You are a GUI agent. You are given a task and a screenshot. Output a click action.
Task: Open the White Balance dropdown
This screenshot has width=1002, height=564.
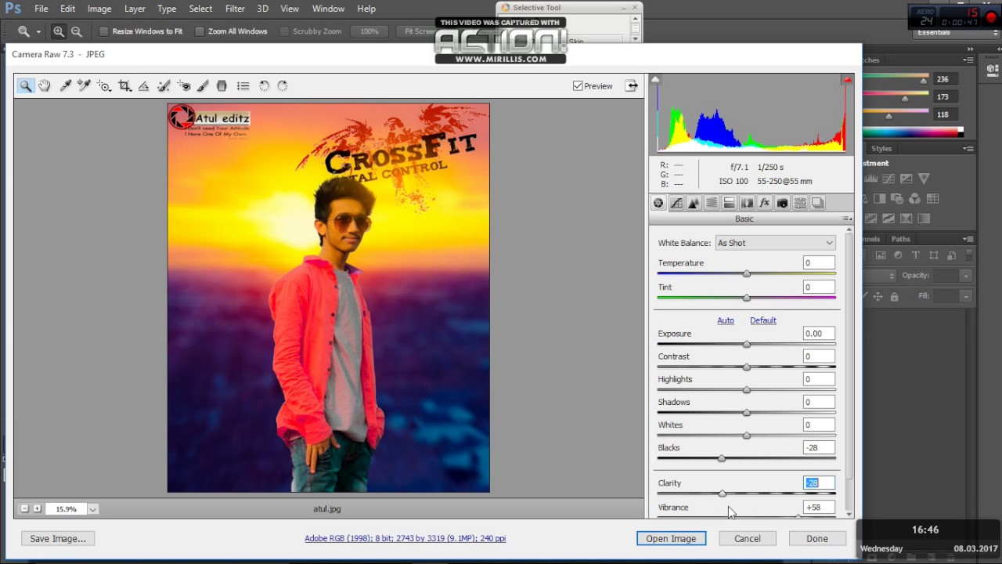click(x=775, y=243)
